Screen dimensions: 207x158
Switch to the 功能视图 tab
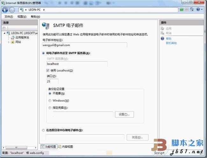[x=49, y=147]
